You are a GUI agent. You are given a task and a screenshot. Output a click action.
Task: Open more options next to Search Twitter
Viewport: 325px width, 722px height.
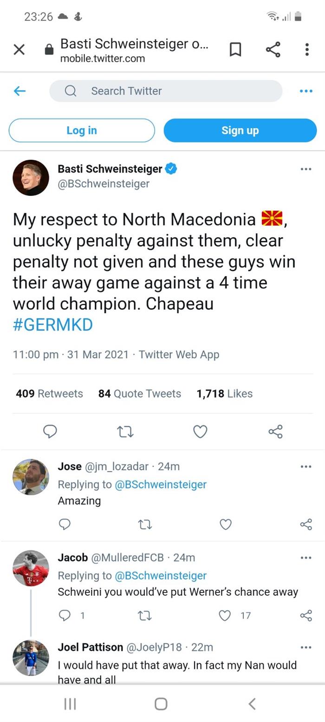(x=306, y=91)
